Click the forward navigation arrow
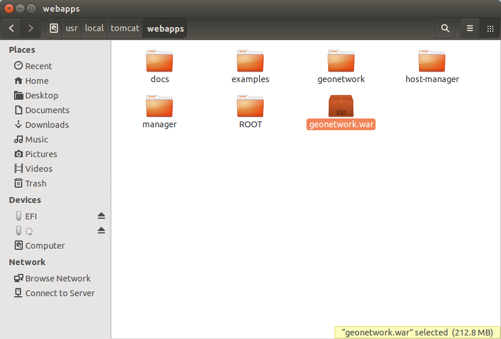Screen dimensions: 501x339 30,28
